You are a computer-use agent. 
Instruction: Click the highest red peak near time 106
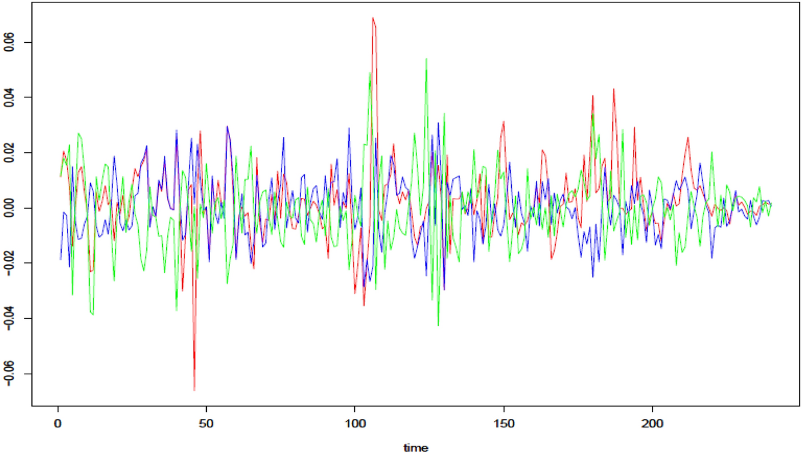[372, 18]
